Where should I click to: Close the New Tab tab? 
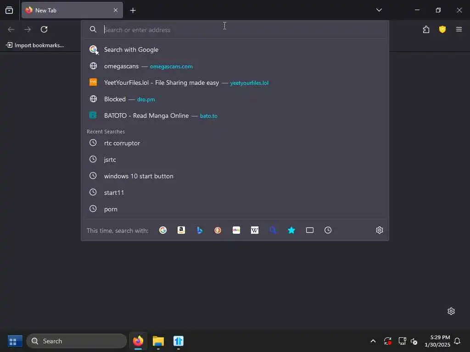[115, 10]
